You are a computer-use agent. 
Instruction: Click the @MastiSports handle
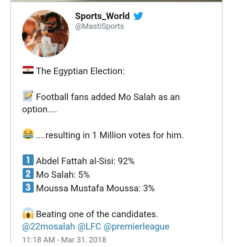(99, 27)
